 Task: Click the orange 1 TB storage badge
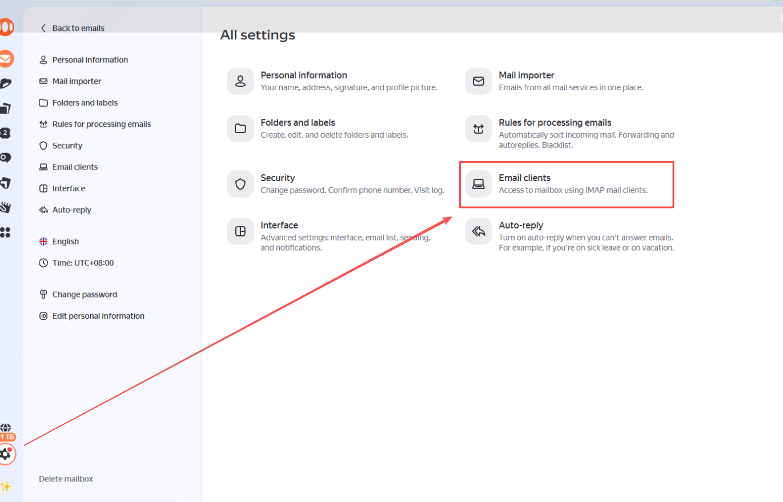(7, 437)
